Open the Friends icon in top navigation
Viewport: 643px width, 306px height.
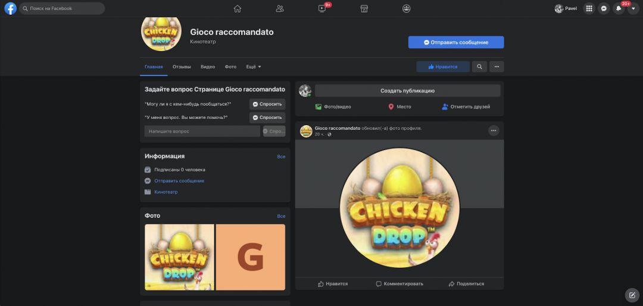coord(280,8)
